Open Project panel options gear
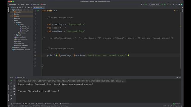Viewport: 191px width, 107px height. pos(29,7)
